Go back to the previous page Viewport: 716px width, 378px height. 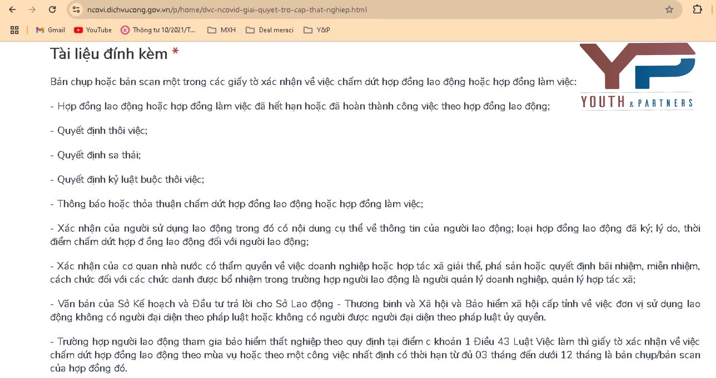click(x=12, y=10)
